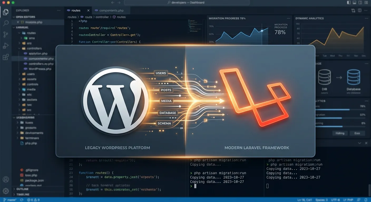
Task: Open the Manage gear icon
Action: [x=6, y=191]
